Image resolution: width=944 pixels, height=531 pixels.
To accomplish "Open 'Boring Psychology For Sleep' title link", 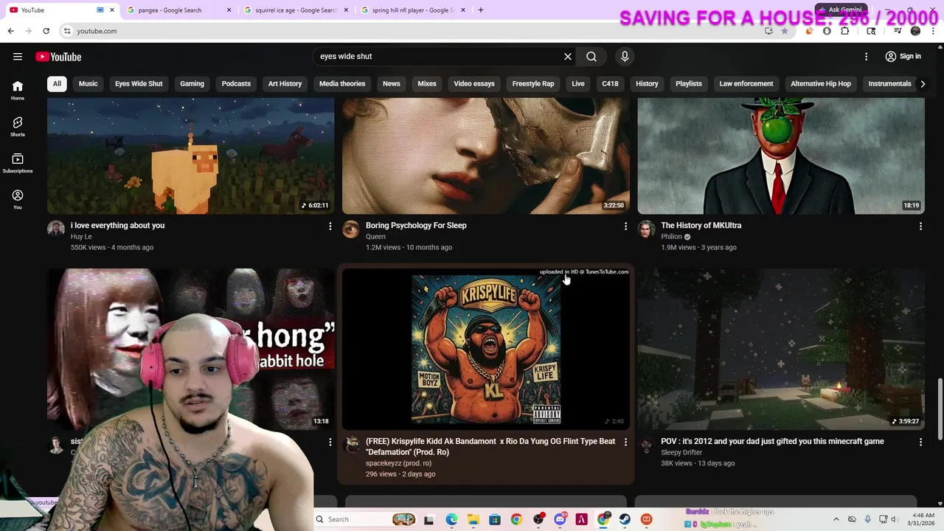I will coord(416,226).
